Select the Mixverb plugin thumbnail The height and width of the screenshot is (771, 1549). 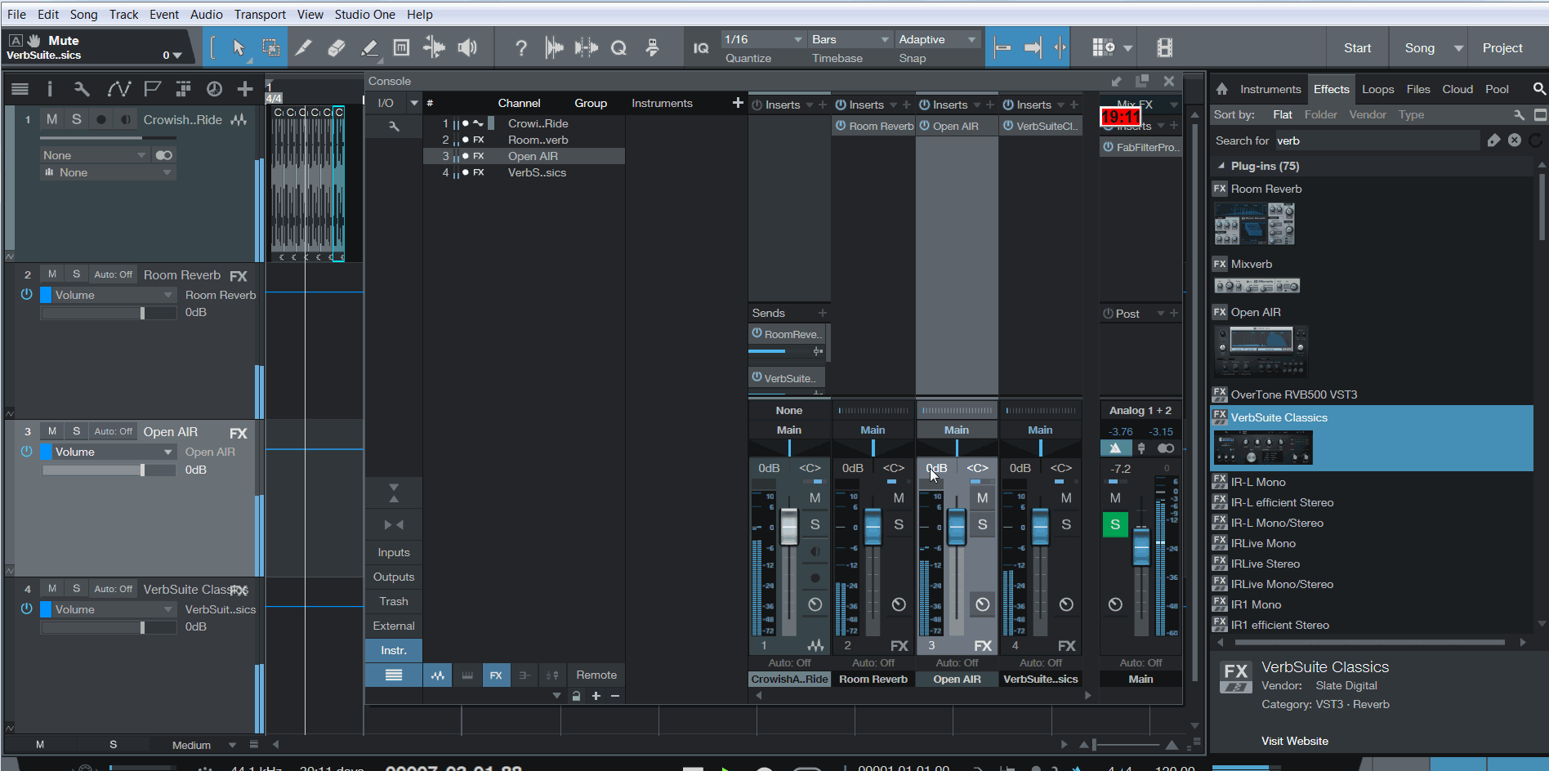tap(1257, 286)
